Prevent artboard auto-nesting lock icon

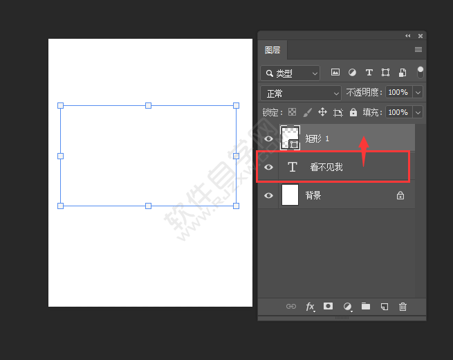338,112
